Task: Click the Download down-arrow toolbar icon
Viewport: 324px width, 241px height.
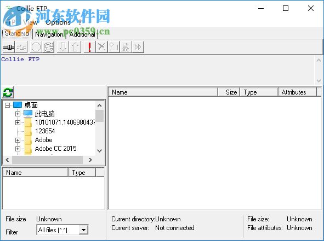Action: click(63, 47)
